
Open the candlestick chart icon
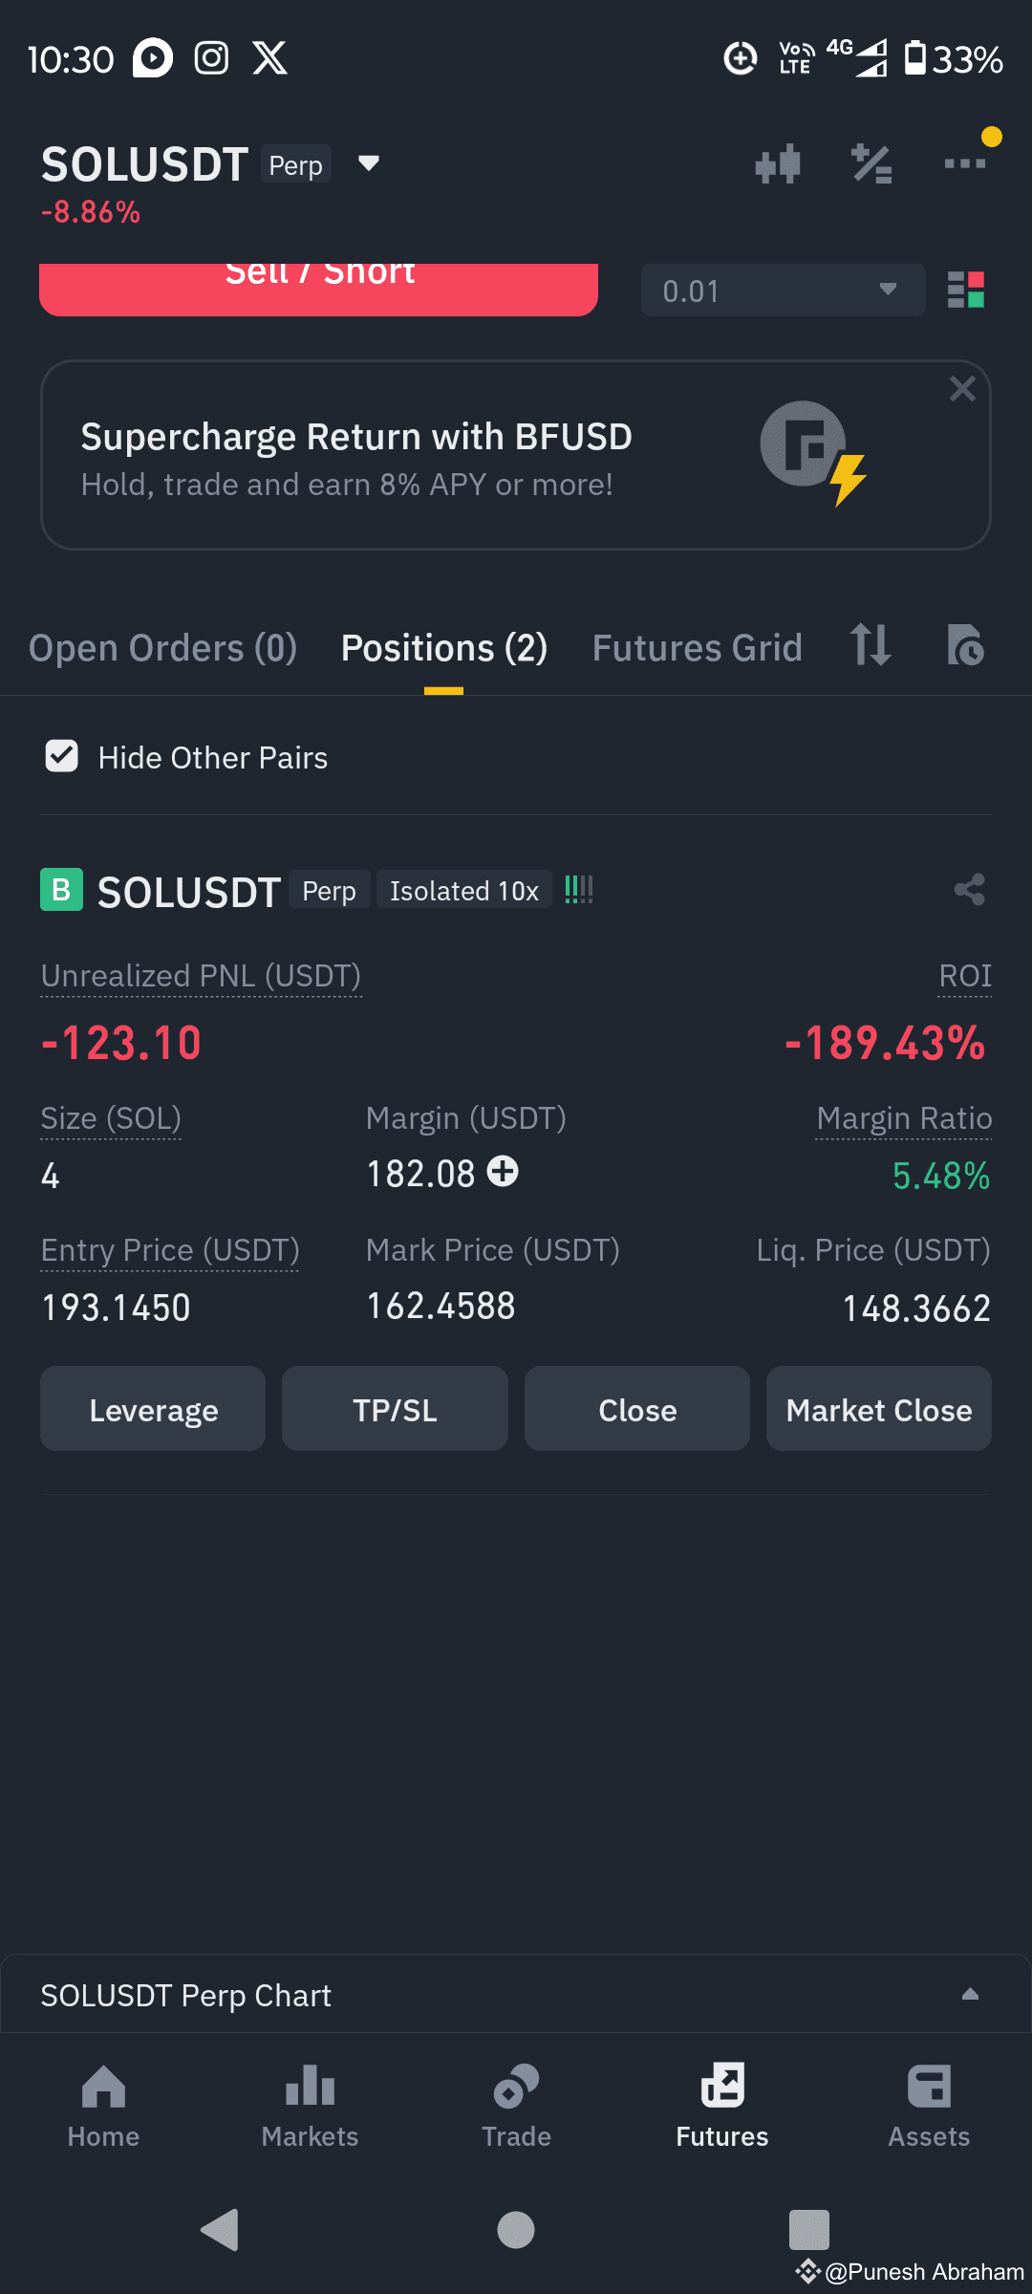777,164
